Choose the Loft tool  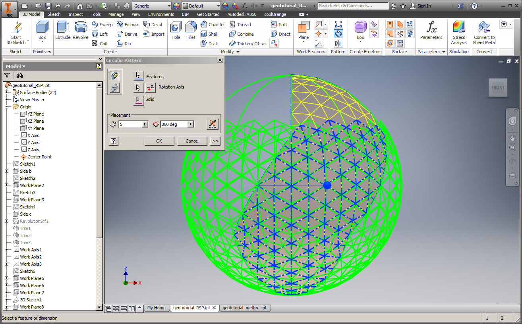100,34
